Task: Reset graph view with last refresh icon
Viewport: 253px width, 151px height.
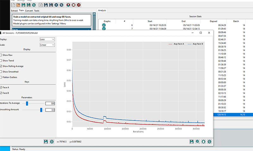Action: coord(209,142)
